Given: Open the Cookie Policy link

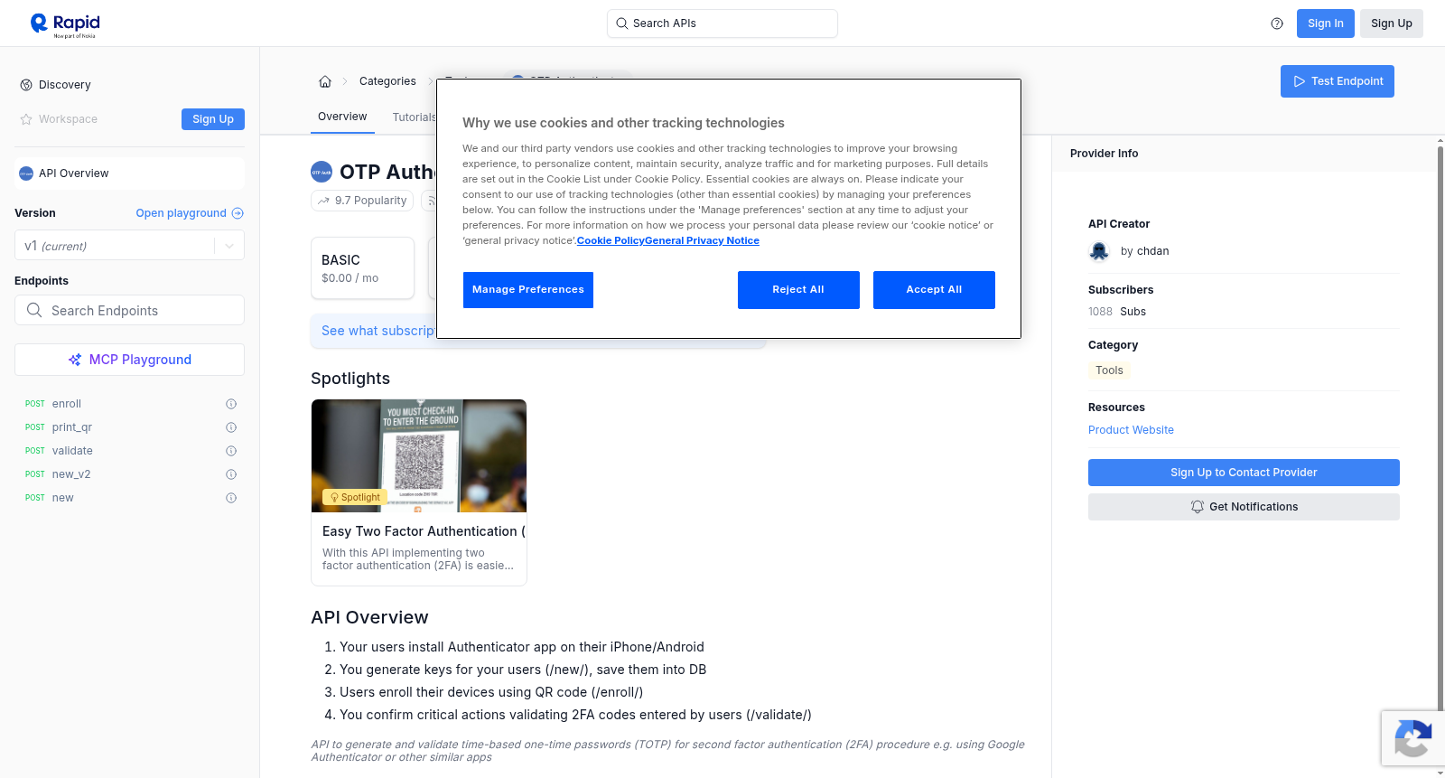Looking at the screenshot, I should click(x=611, y=240).
